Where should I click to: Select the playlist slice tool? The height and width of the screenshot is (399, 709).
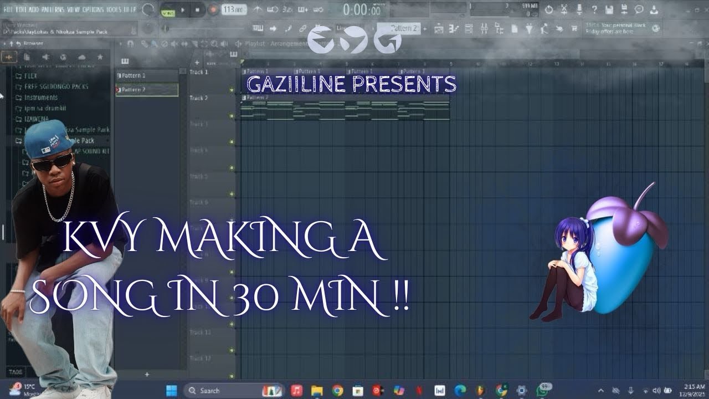coord(195,44)
